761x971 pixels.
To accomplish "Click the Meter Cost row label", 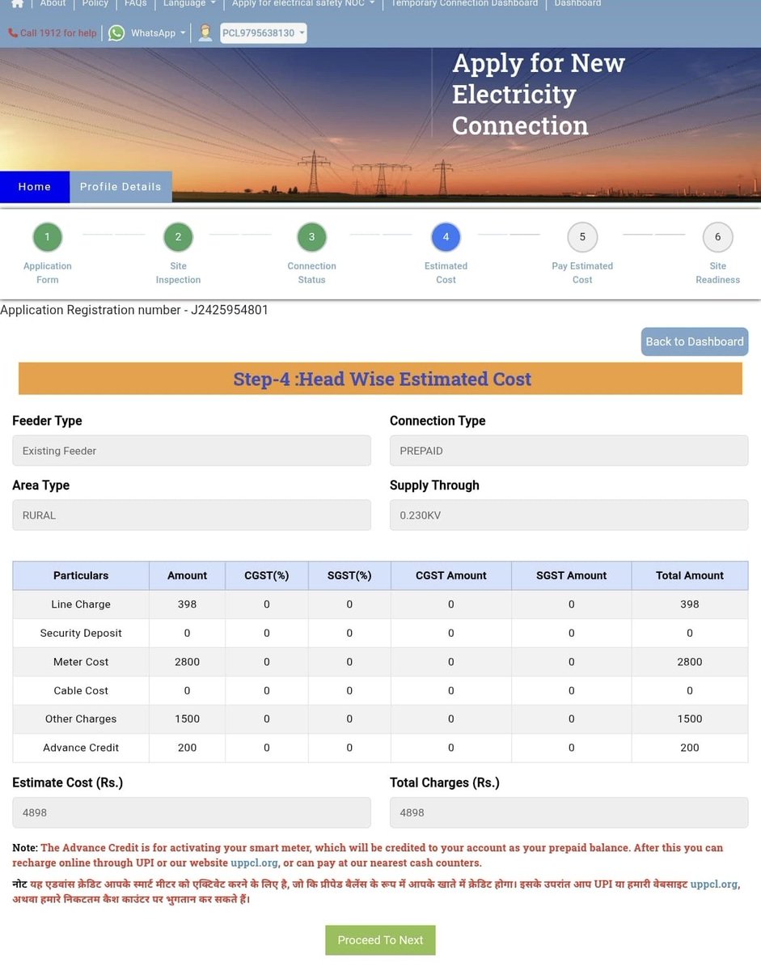I will pyautogui.click(x=81, y=662).
